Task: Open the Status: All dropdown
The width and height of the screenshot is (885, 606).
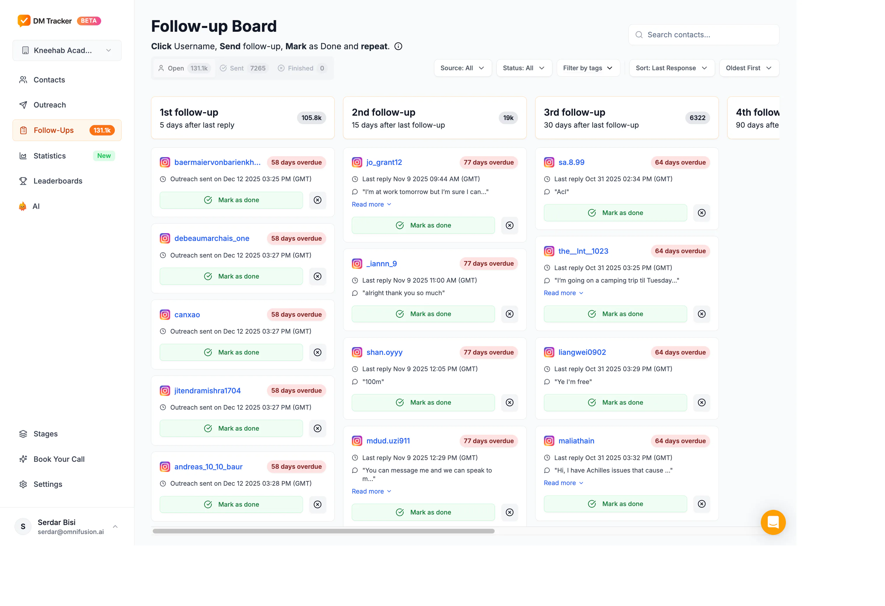Action: click(524, 68)
